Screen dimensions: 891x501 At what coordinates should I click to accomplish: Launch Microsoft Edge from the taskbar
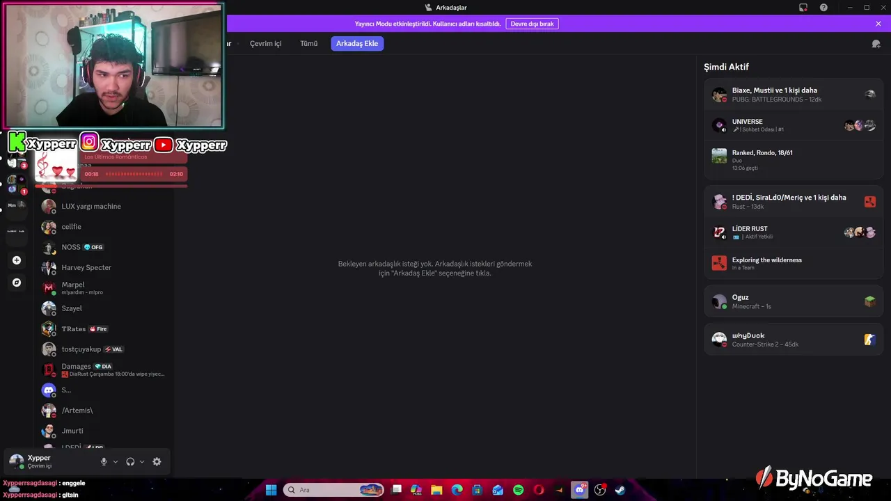pos(457,490)
